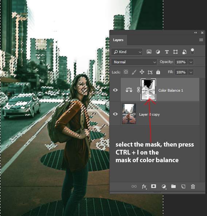
Task: Open the Normal blend mode dropdown
Action: 134,62
